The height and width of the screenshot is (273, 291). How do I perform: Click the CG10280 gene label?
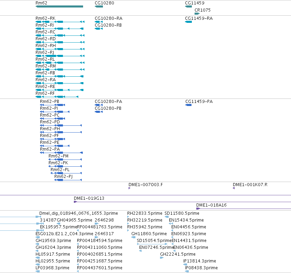[x=104, y=3]
